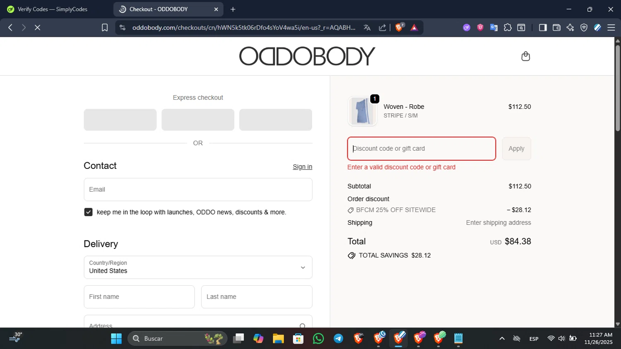The height and width of the screenshot is (349, 621).
Task: Click the Woven Robe product thumbnail
Action: pos(362,111)
